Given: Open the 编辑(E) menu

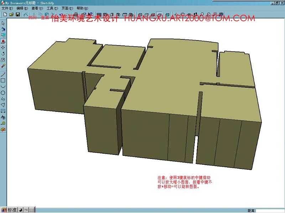Looking at the screenshot, I should pyautogui.click(x=22, y=8).
